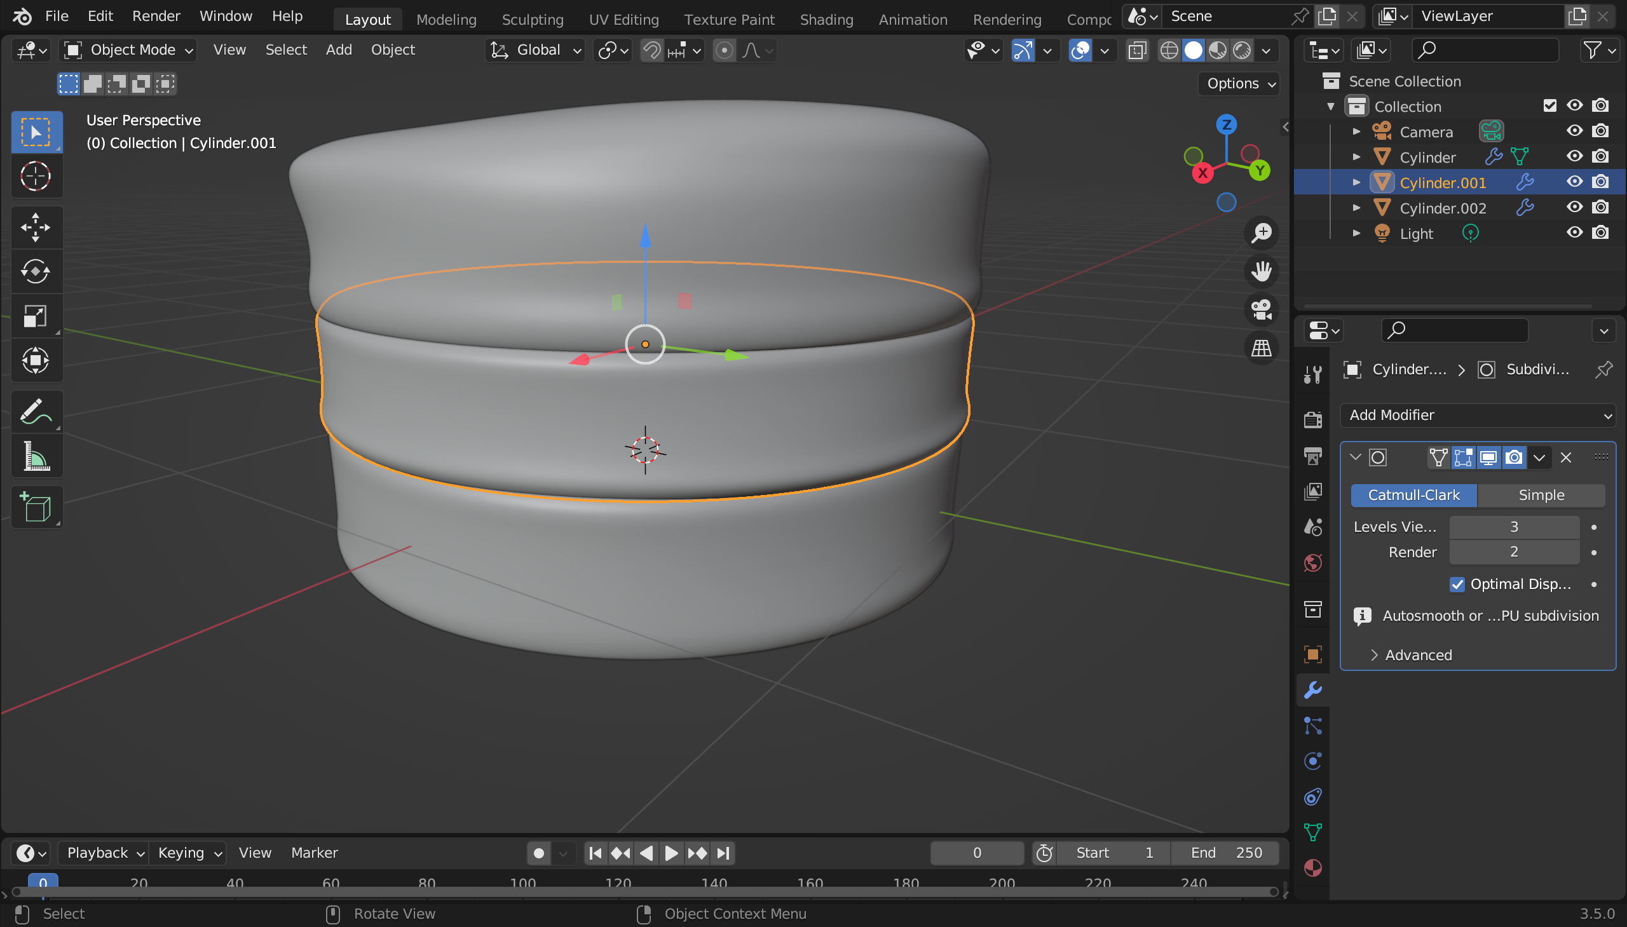Open Add Modifier dropdown
The image size is (1627, 927).
(1478, 415)
